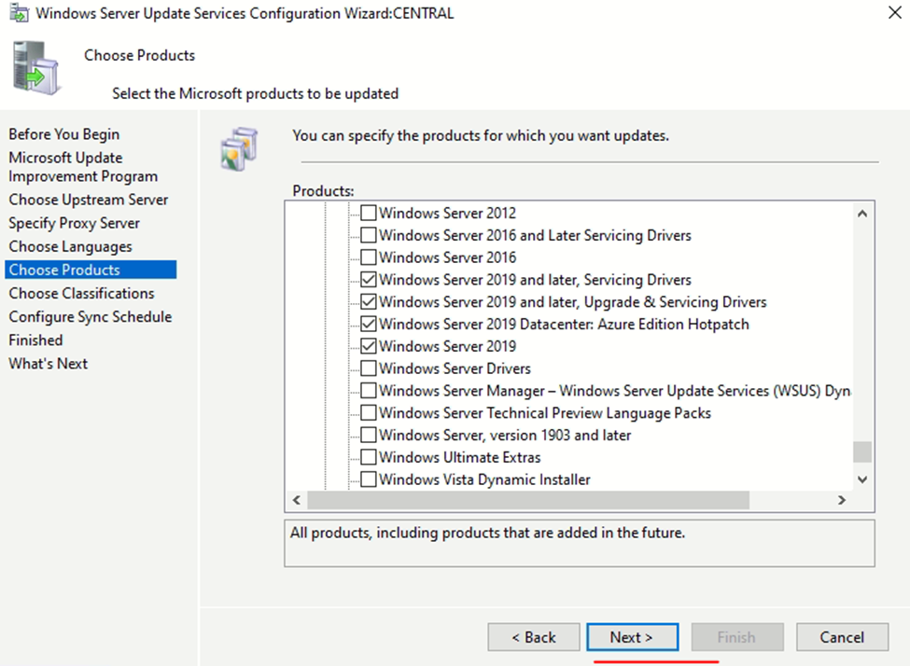Click the vertical scrollbar thumb in products list

861,451
